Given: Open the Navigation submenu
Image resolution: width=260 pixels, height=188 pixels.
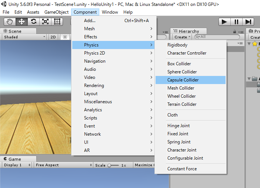Looking at the screenshot, I should [x=113, y=61].
